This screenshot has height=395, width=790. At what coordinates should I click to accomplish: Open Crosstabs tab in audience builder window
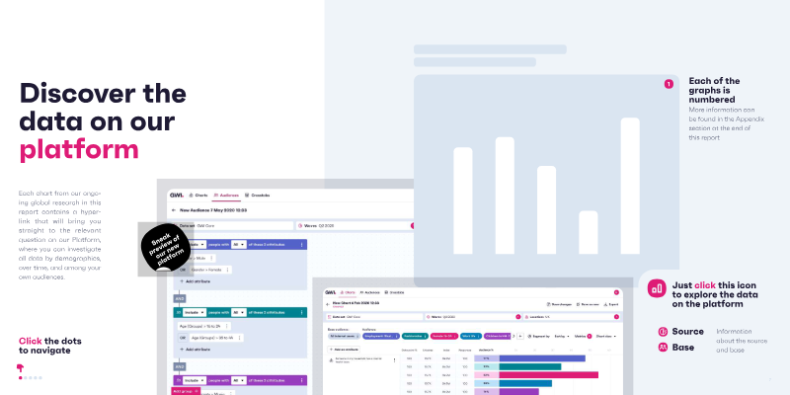pyautogui.click(x=258, y=195)
